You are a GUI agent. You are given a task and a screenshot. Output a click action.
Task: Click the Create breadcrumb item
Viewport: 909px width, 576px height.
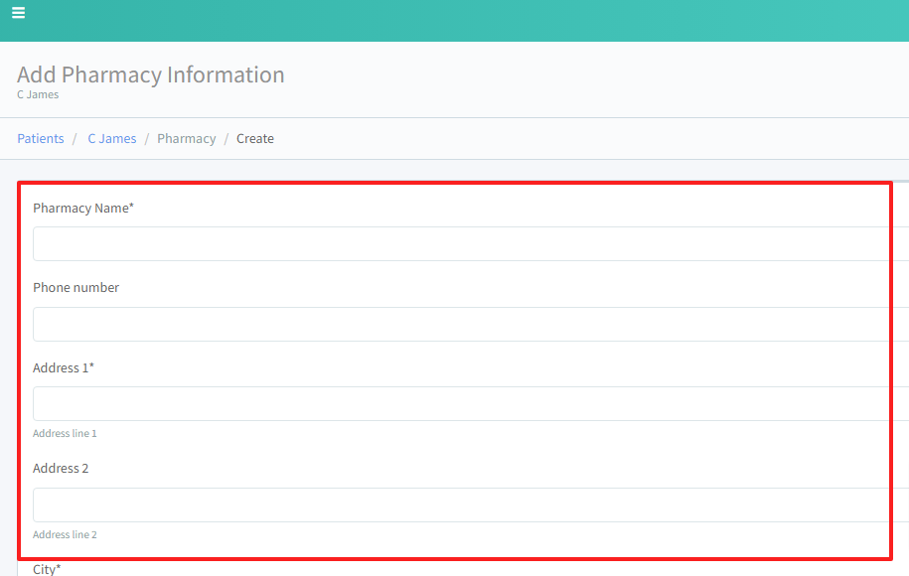pos(255,139)
